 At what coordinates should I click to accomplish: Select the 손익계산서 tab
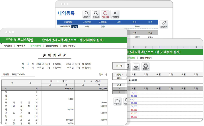[35, 46]
